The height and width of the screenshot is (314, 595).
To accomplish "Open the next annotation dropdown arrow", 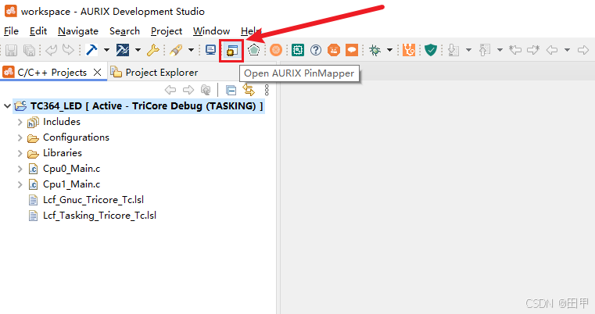I will coord(468,50).
